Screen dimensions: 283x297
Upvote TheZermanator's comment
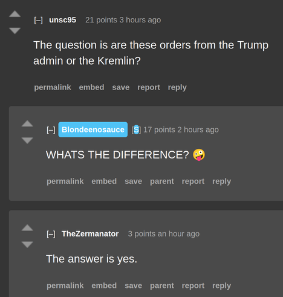[27, 227]
